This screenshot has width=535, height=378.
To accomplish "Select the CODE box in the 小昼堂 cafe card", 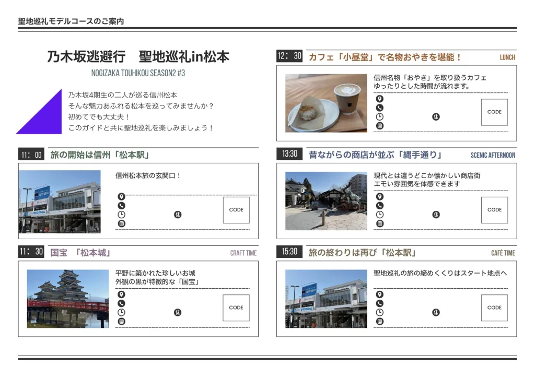I will (494, 112).
